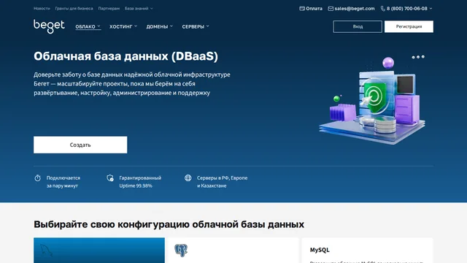Viewport: 467px width, 263px height.
Task: Click the Регистрация button
Action: point(409,26)
